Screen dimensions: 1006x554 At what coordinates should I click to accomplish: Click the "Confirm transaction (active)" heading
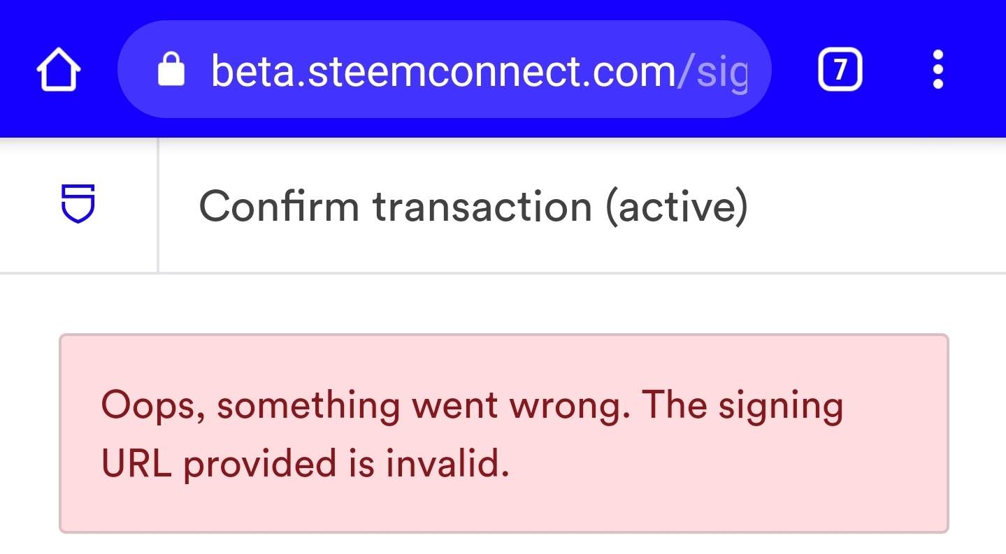coord(473,207)
